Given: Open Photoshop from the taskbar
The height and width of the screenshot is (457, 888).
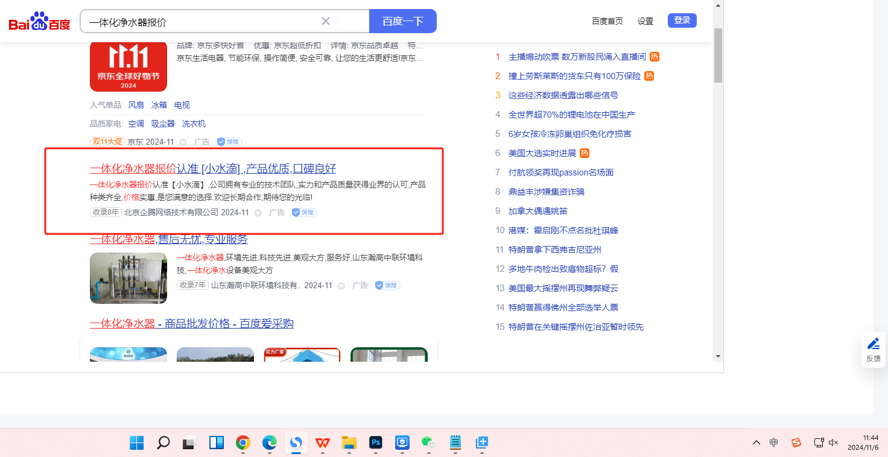Looking at the screenshot, I should pos(376,443).
